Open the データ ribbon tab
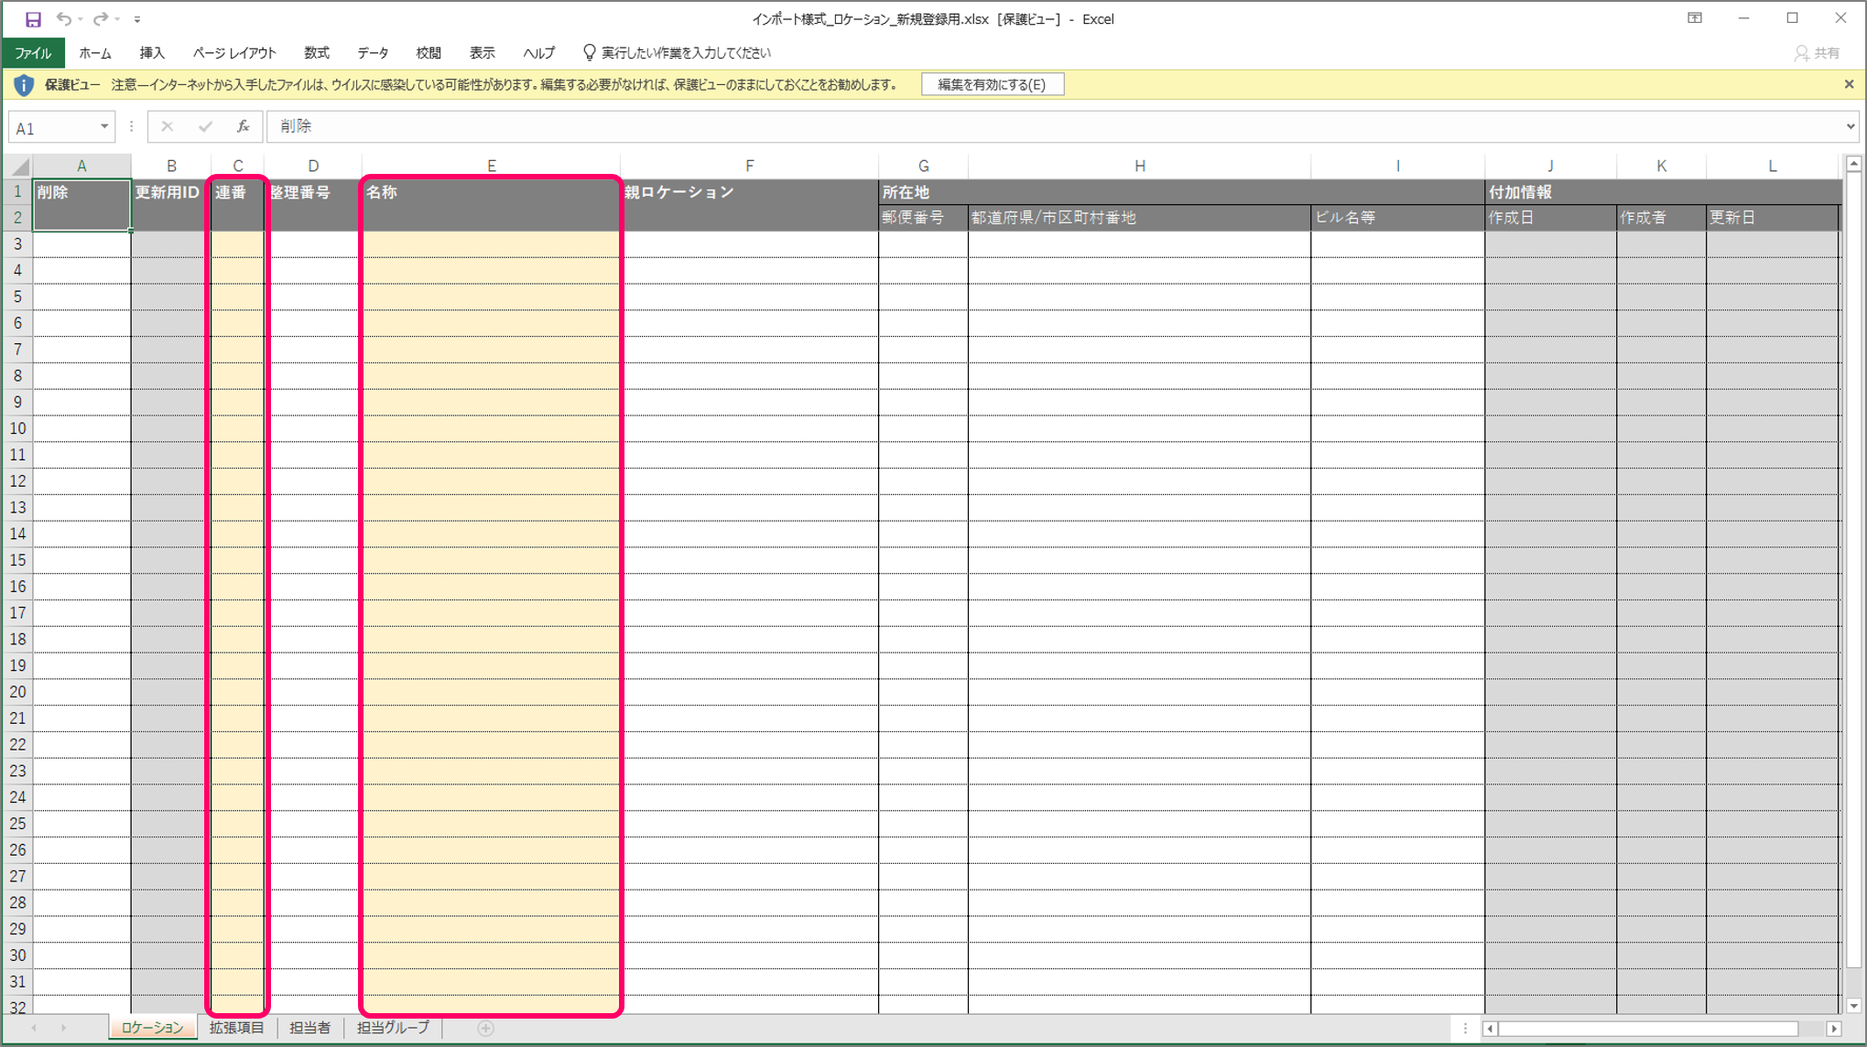1867x1047 pixels. coord(373,53)
